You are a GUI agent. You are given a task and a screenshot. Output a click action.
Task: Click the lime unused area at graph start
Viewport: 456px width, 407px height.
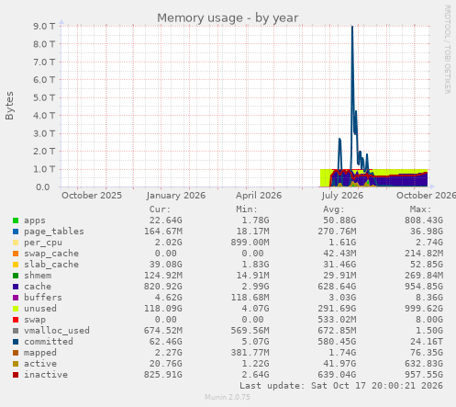(x=325, y=177)
